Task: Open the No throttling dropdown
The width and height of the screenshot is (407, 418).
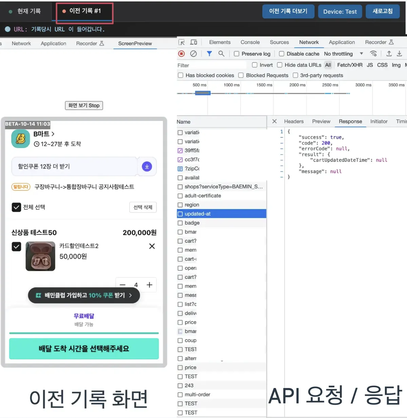Action: pos(343,54)
